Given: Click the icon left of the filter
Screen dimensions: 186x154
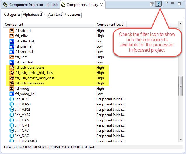Looking at the screenshot, I should (x=152, y=4).
